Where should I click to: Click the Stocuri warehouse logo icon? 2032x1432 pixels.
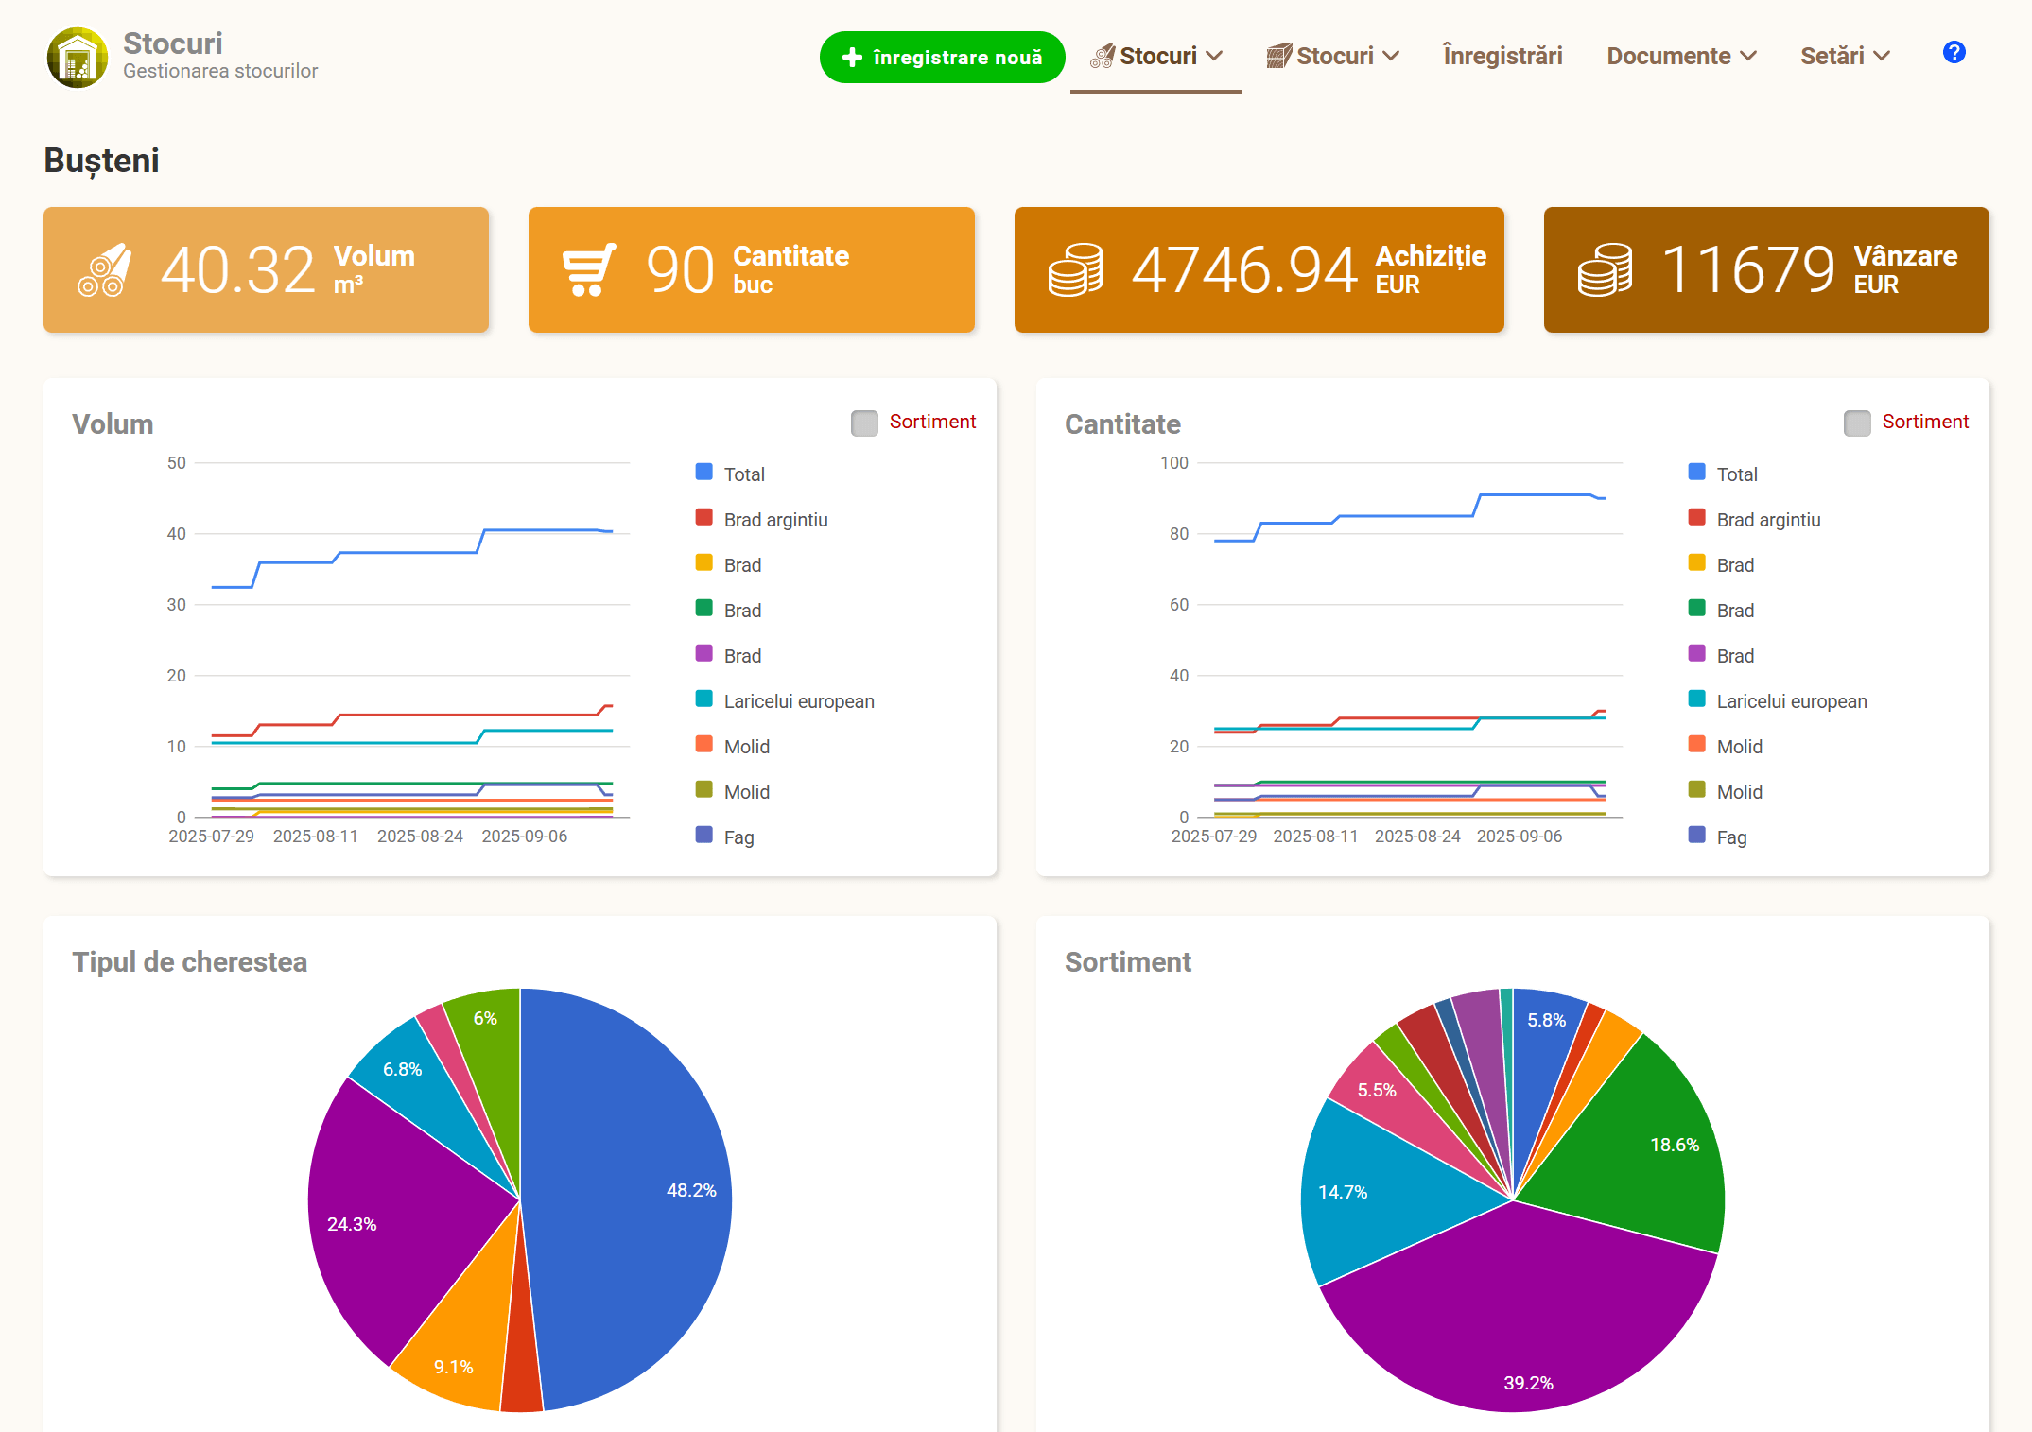[78, 58]
